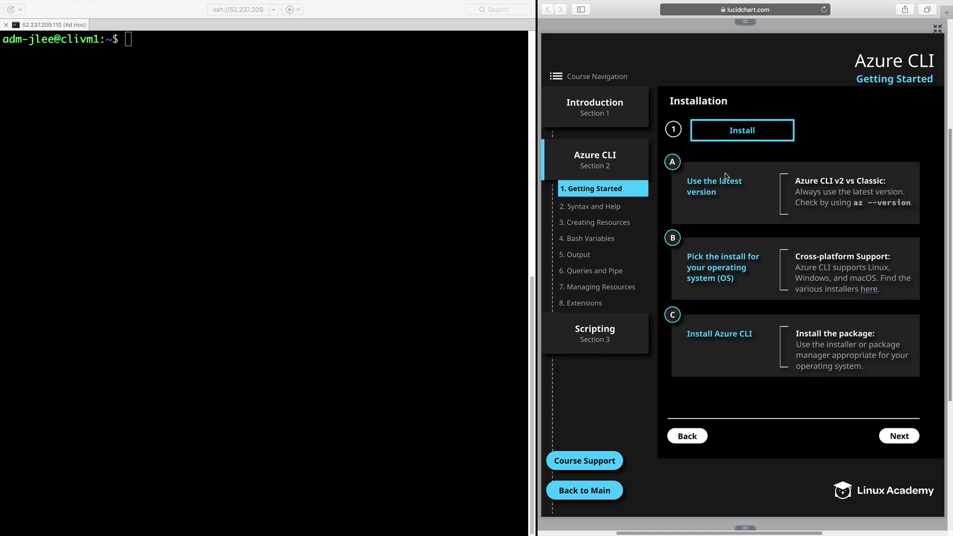The image size is (953, 536).
Task: Go forward in Safari history
Action: coord(560,9)
